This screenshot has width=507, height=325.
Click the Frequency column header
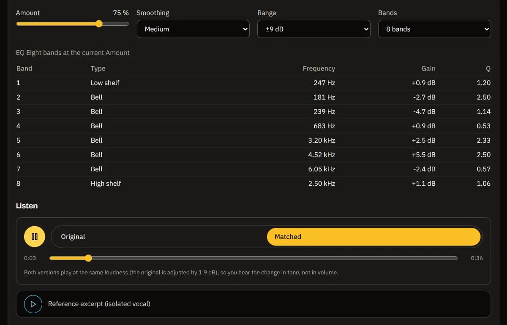click(x=319, y=68)
